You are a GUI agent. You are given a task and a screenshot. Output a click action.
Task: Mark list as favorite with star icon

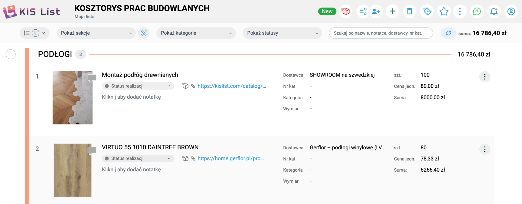click(444, 11)
